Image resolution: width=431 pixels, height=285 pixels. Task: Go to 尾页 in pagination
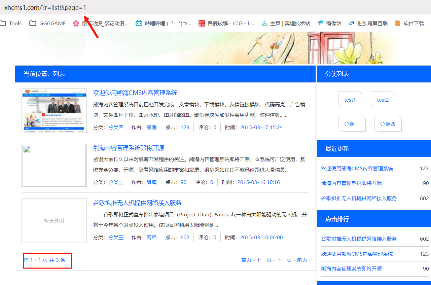302,260
